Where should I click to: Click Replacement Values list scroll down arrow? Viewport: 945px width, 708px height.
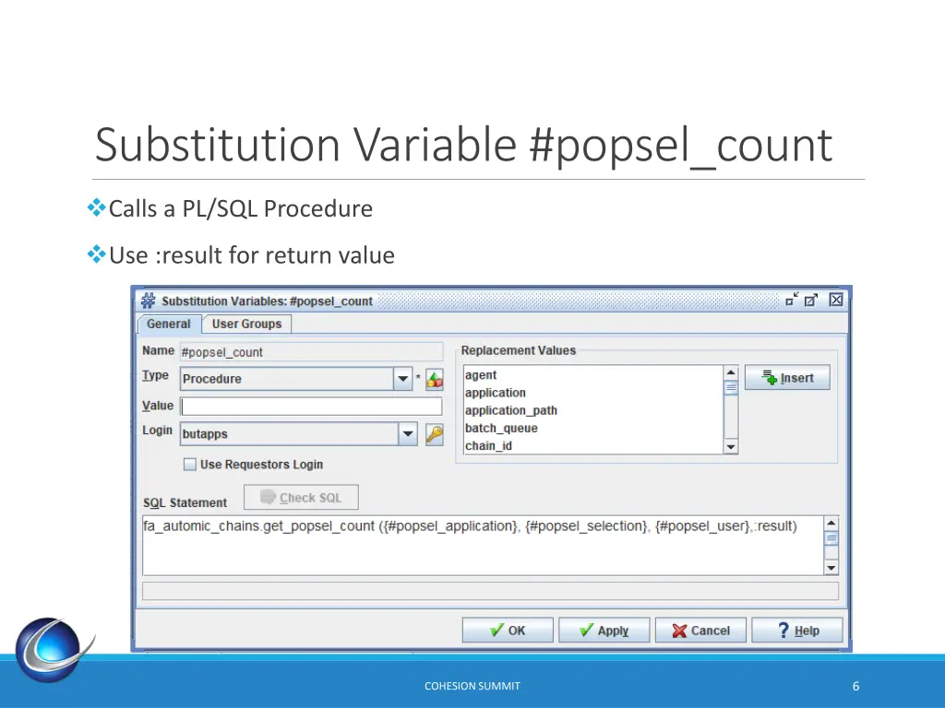pyautogui.click(x=731, y=447)
